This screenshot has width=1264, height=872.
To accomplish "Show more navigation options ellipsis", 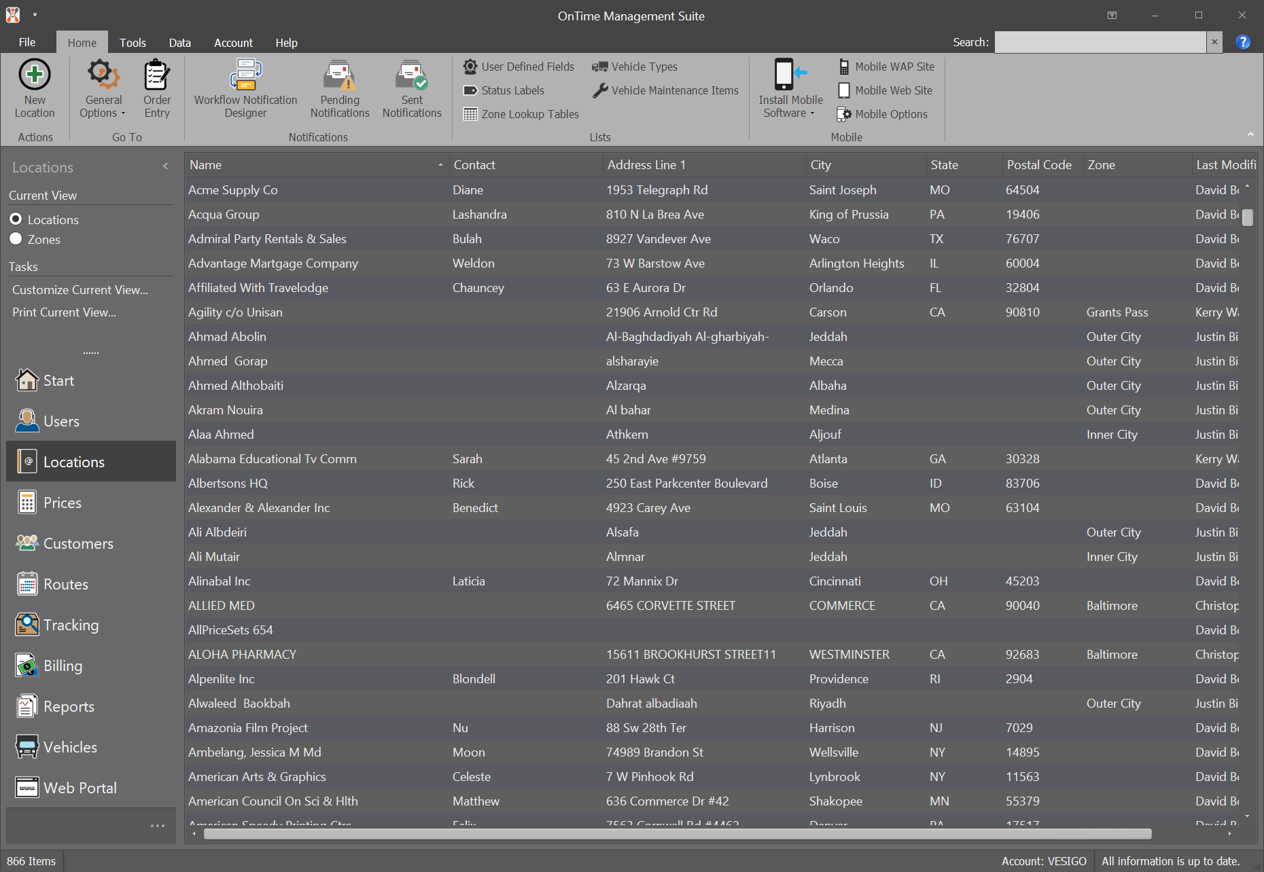I will click(x=158, y=826).
